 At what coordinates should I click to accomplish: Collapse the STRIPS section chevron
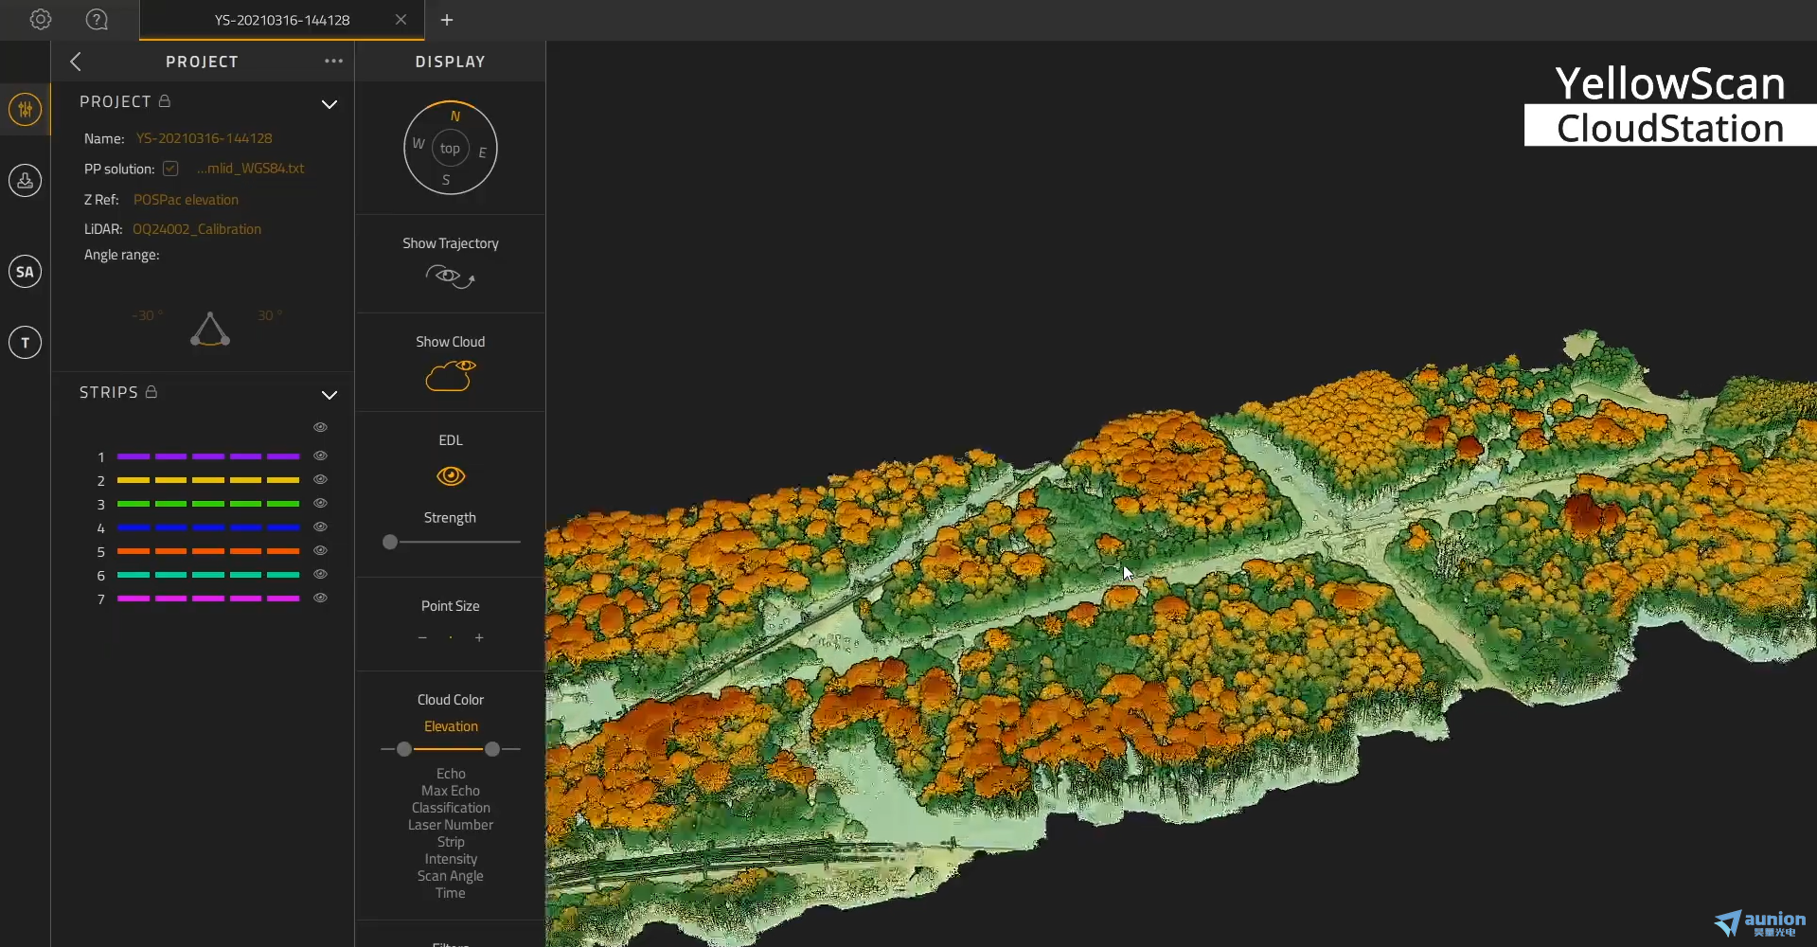click(330, 395)
